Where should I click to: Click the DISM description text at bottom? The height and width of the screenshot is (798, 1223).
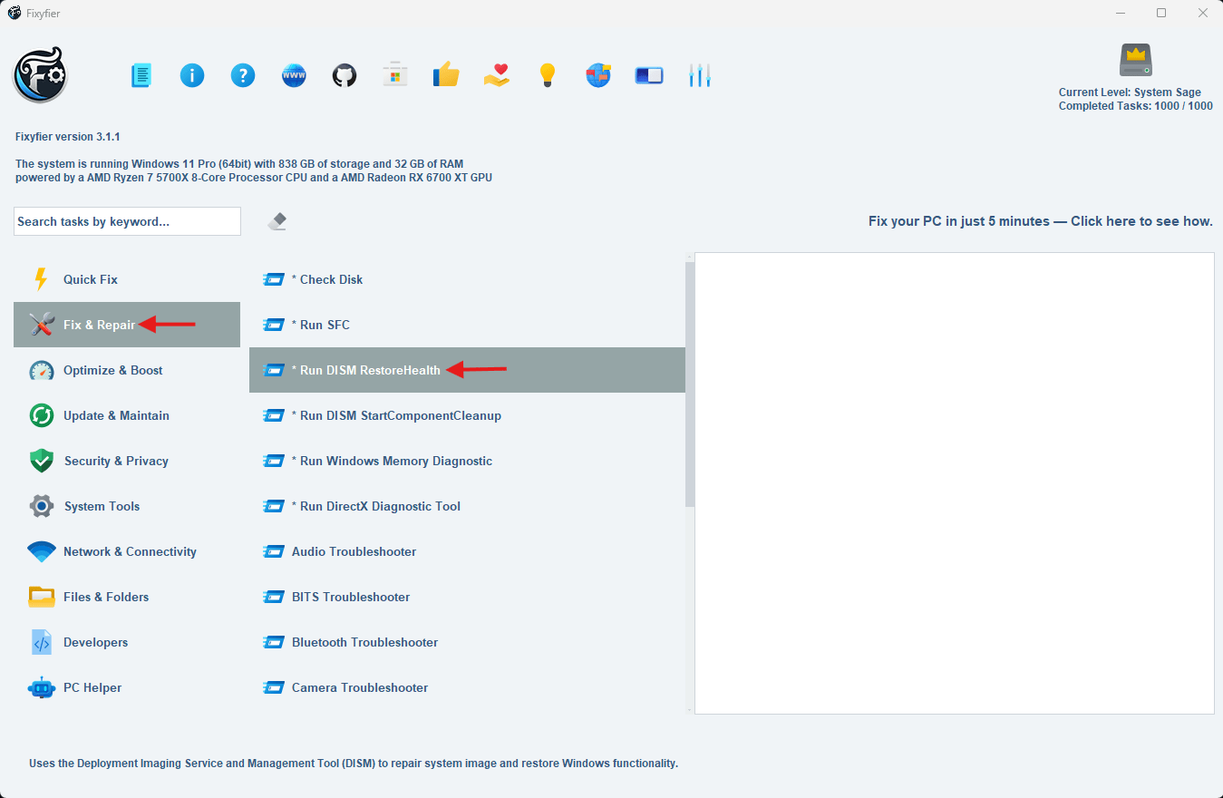[354, 764]
